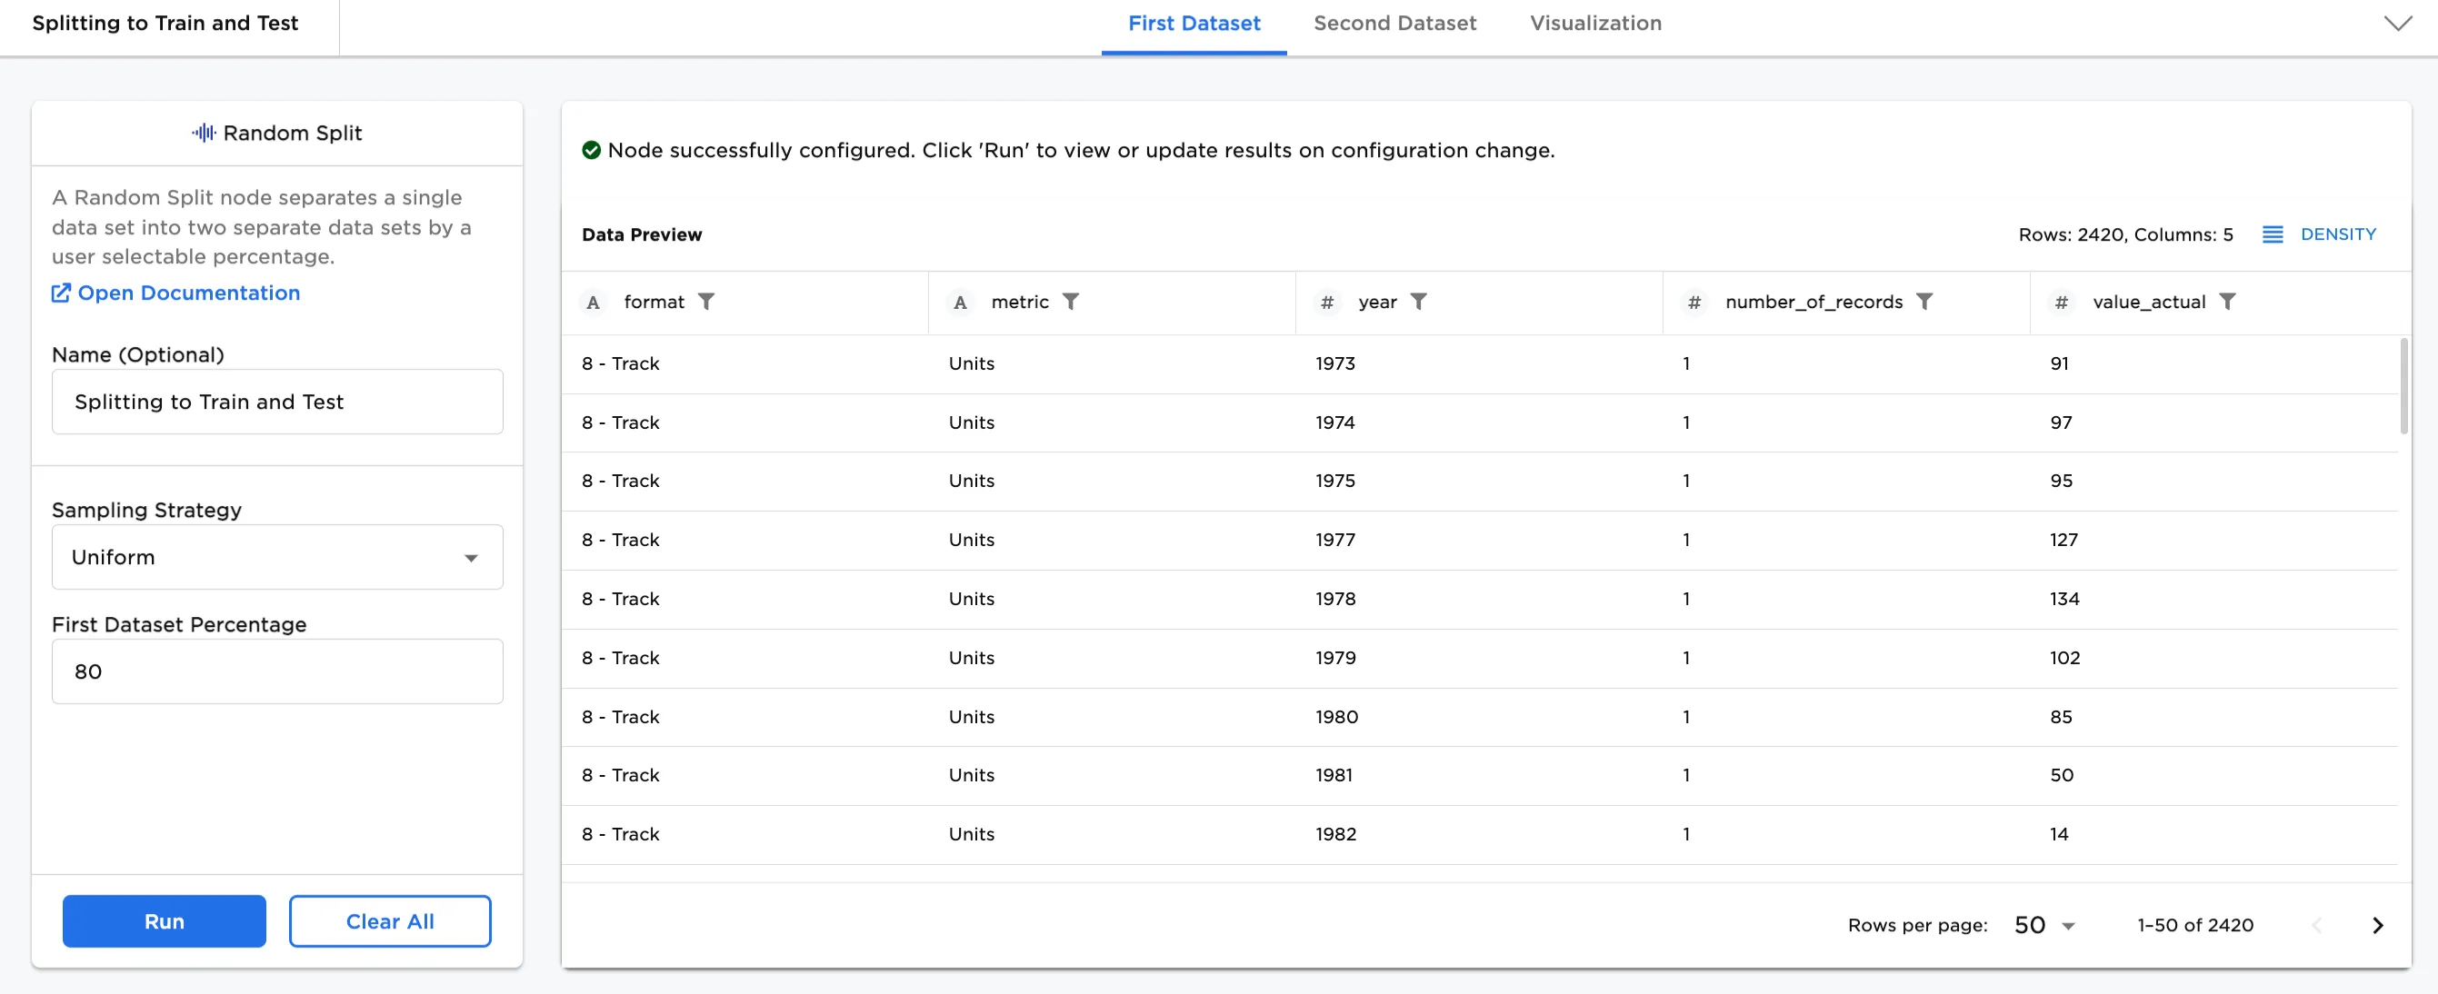Open the Visualization tab
2438x994 pixels.
click(1594, 24)
